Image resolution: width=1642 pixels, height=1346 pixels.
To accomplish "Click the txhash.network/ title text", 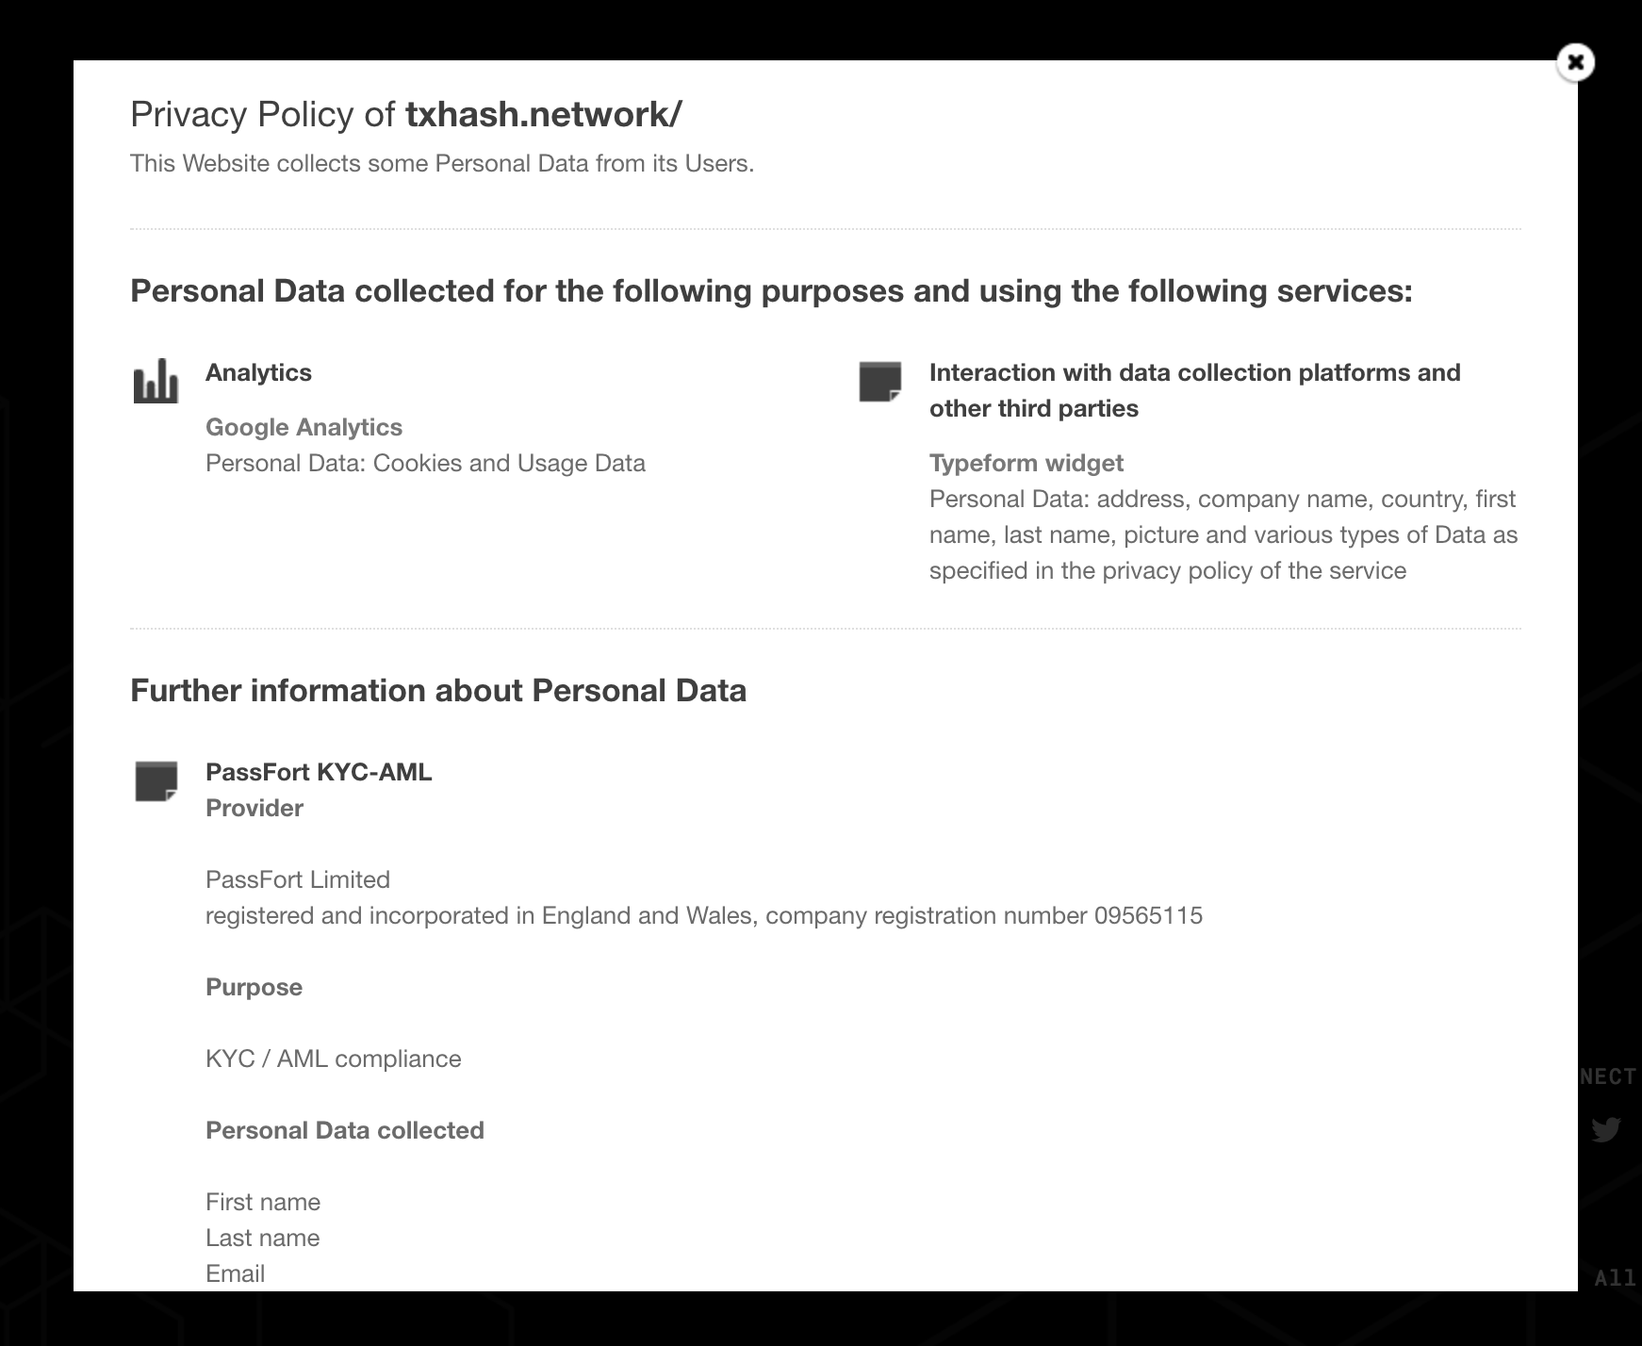I will [x=543, y=114].
